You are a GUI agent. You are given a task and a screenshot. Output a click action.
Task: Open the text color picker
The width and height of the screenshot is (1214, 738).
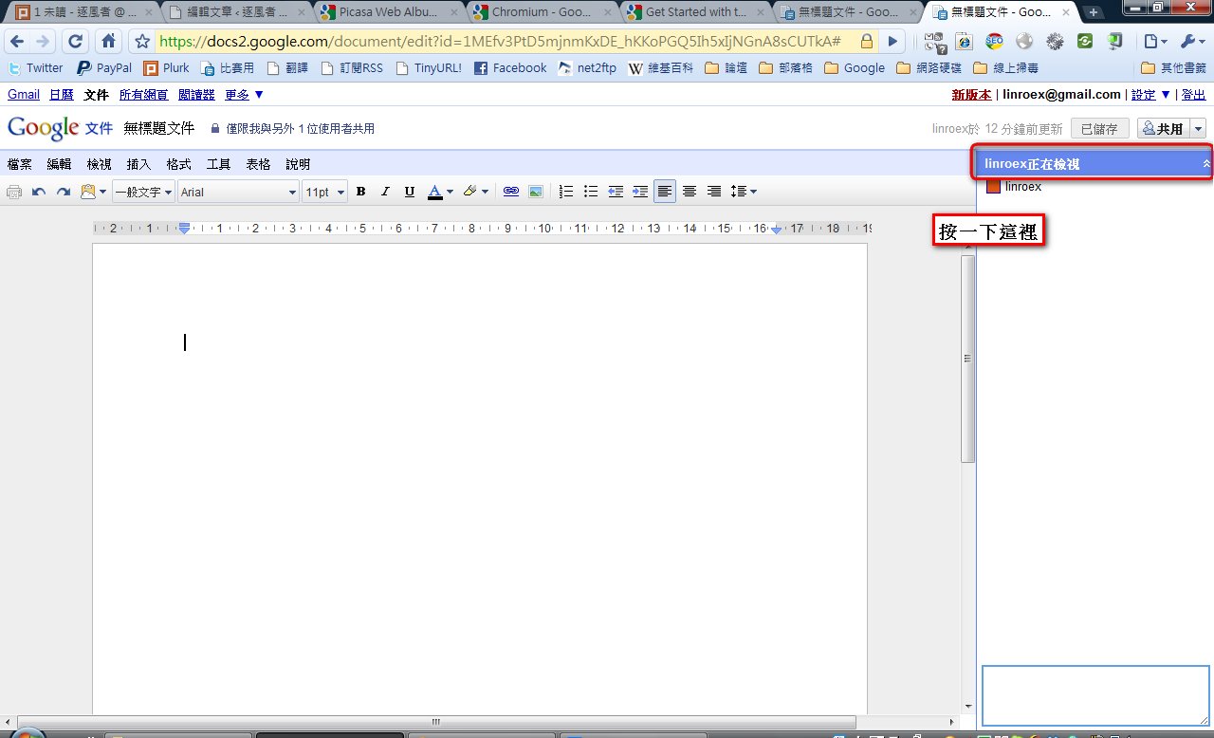(x=440, y=192)
